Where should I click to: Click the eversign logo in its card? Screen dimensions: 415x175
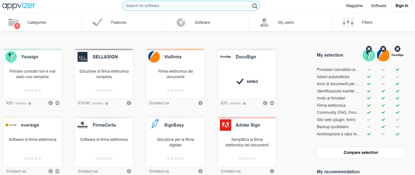[x=11, y=125]
